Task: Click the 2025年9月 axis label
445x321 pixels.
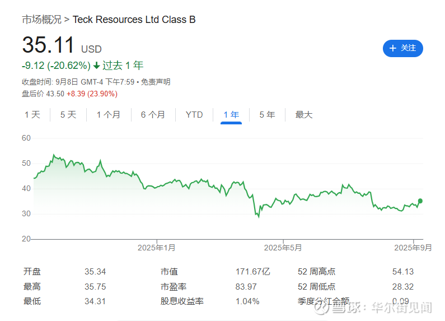Action: pos(413,248)
